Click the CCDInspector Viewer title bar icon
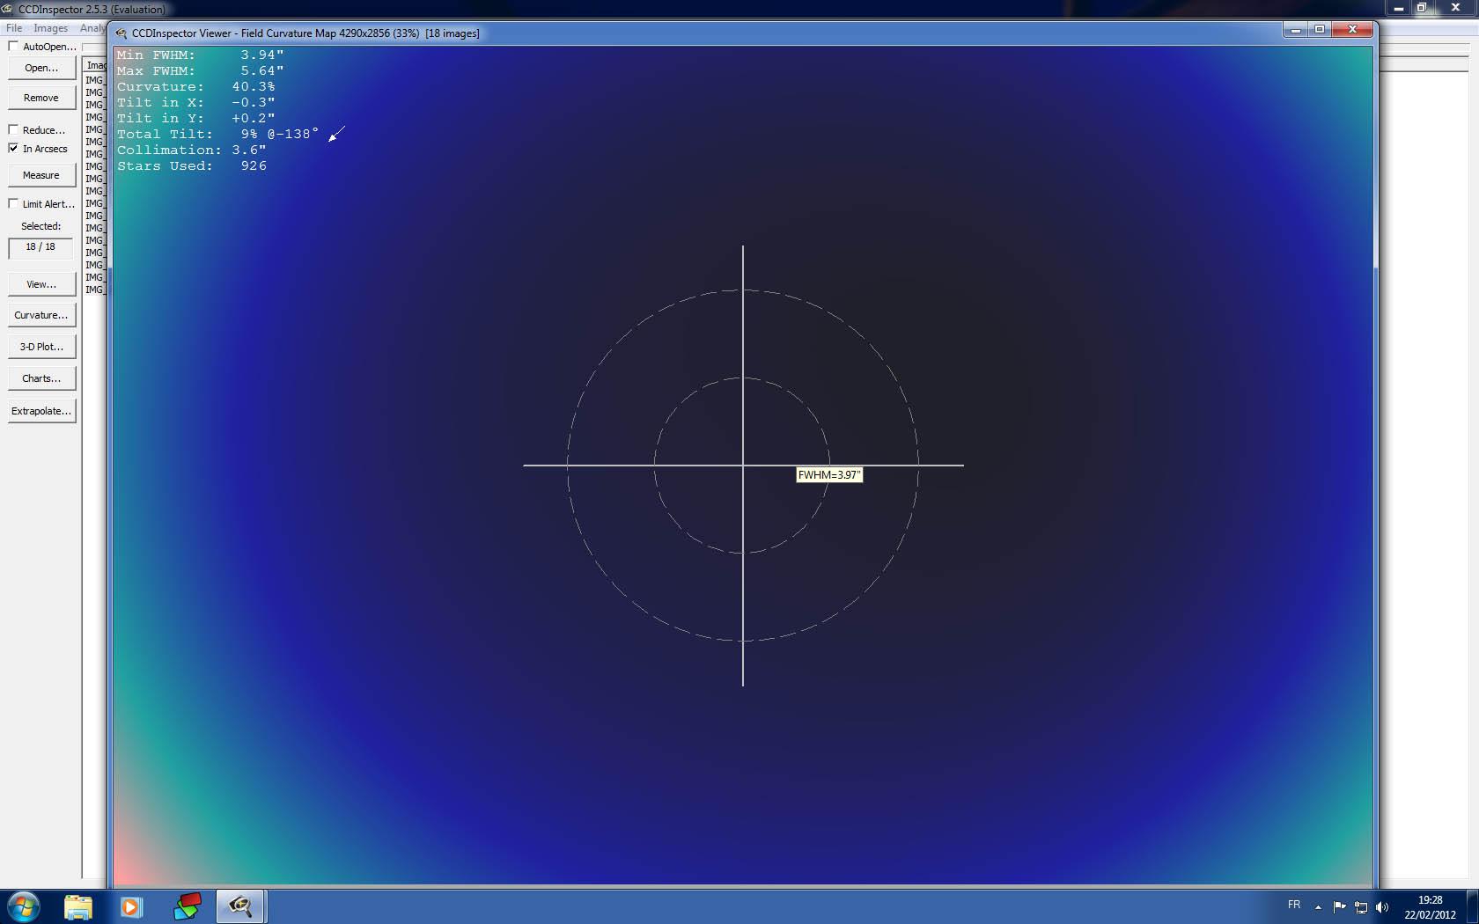Viewport: 1479px width, 924px height. click(x=121, y=33)
